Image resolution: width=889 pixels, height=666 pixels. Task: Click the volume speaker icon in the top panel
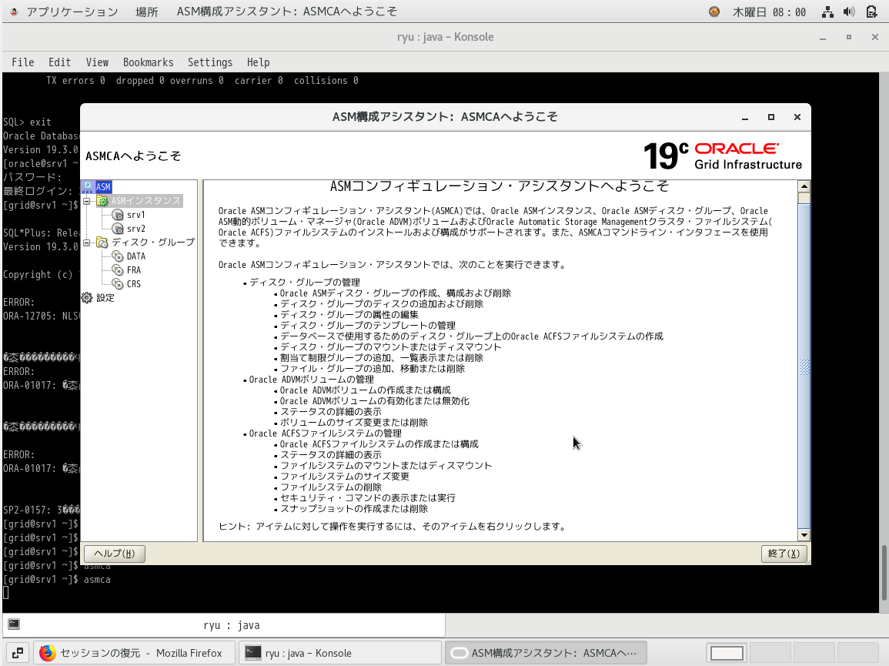pyautogui.click(x=849, y=12)
